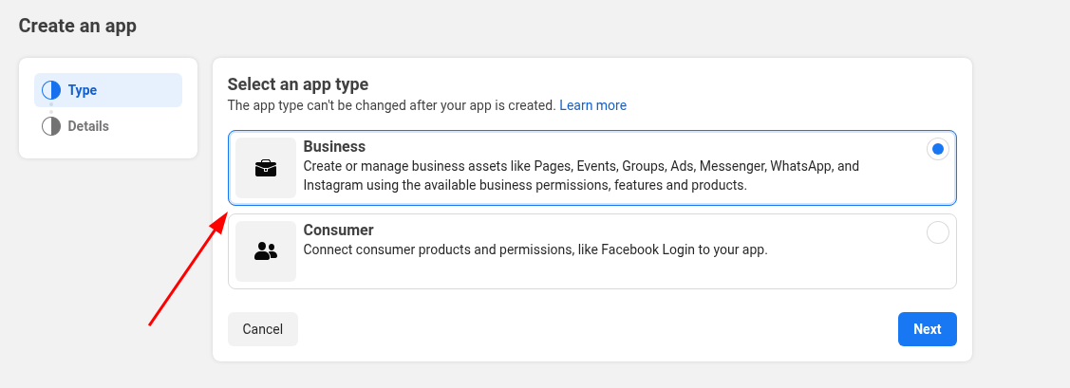
Task: Click the "Select an app type" heading
Action: [x=297, y=84]
